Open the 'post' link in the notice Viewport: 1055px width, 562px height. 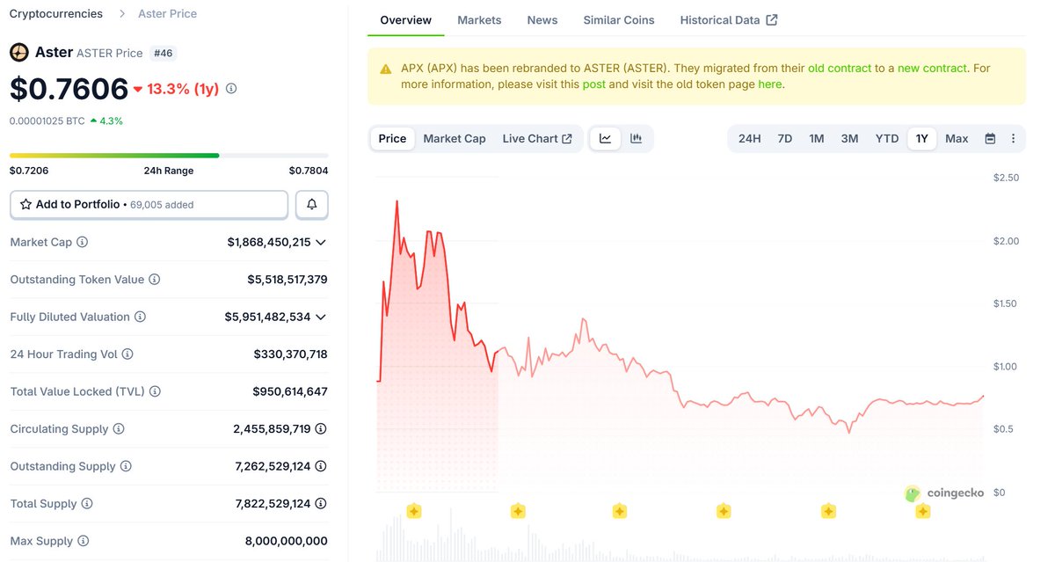593,84
